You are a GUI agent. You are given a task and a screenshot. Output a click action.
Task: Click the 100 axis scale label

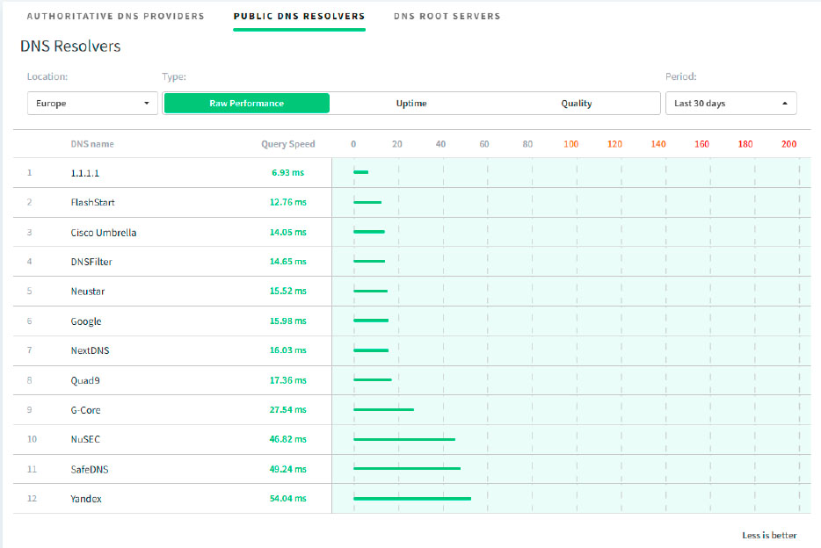pos(570,144)
